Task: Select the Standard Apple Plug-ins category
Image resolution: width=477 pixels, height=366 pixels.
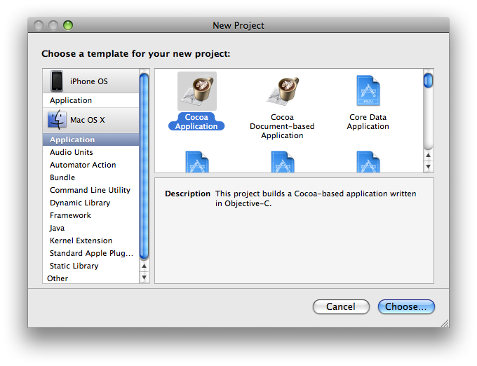Action: (x=90, y=253)
